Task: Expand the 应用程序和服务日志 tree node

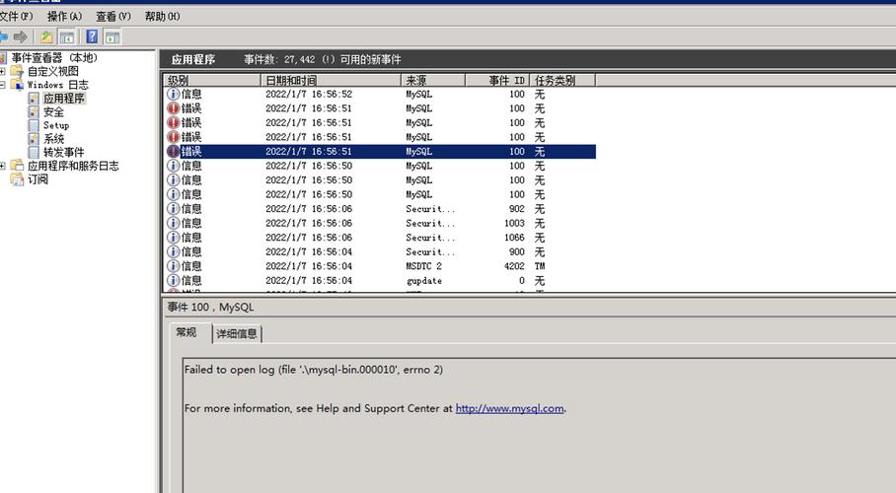Action: 3,166
